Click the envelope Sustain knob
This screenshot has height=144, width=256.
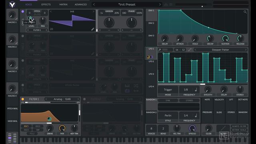tap(225, 38)
